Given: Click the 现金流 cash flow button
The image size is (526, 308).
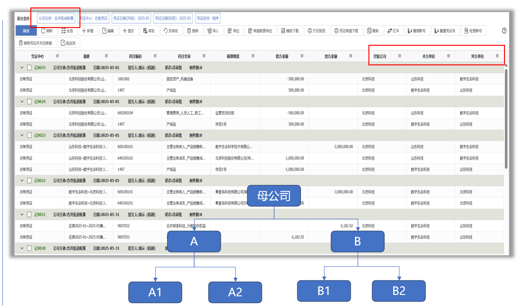Looking at the screenshot, I should click(68, 43).
